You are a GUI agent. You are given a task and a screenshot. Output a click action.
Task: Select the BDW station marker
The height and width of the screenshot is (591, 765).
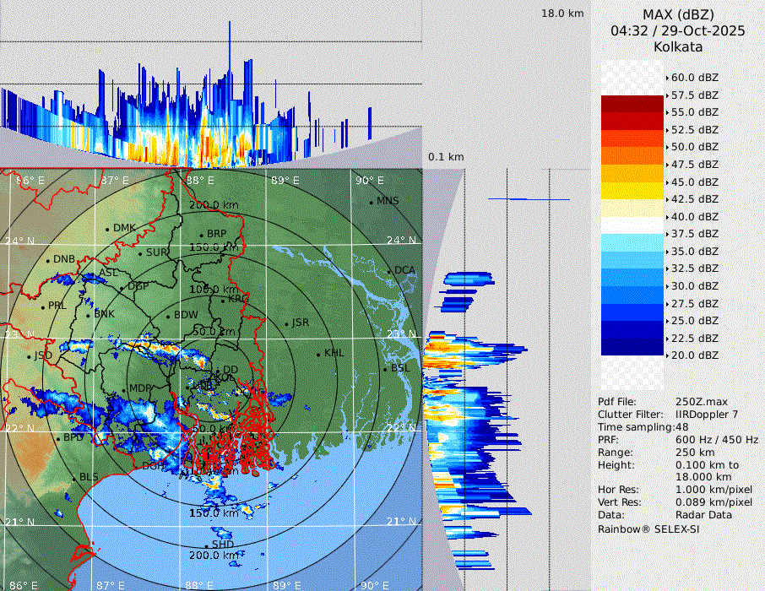pos(168,316)
